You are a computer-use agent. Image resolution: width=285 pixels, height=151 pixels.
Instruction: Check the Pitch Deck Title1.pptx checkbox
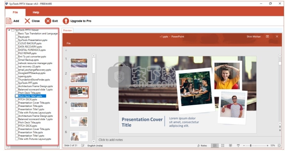[x=17, y=96]
